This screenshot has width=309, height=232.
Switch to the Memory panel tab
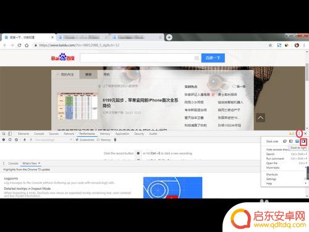(105, 134)
